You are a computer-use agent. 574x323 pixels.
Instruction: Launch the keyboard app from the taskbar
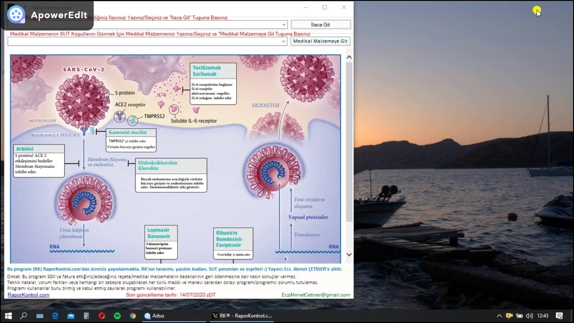[39, 316]
